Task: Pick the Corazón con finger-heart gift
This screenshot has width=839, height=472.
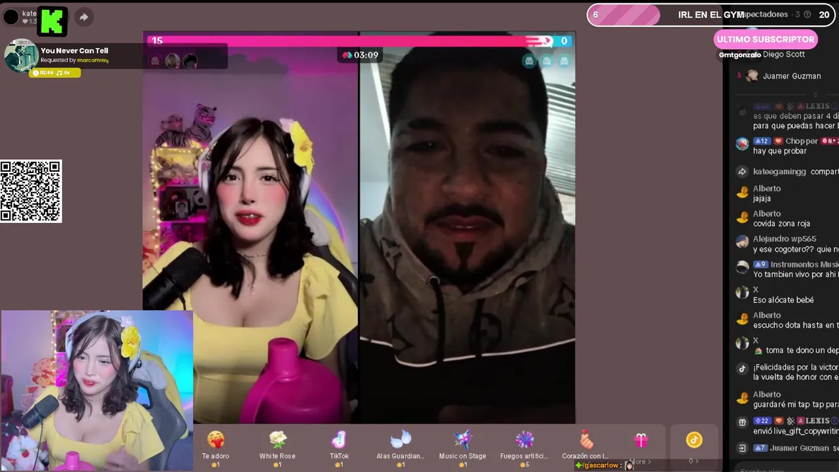Action: pos(586,448)
